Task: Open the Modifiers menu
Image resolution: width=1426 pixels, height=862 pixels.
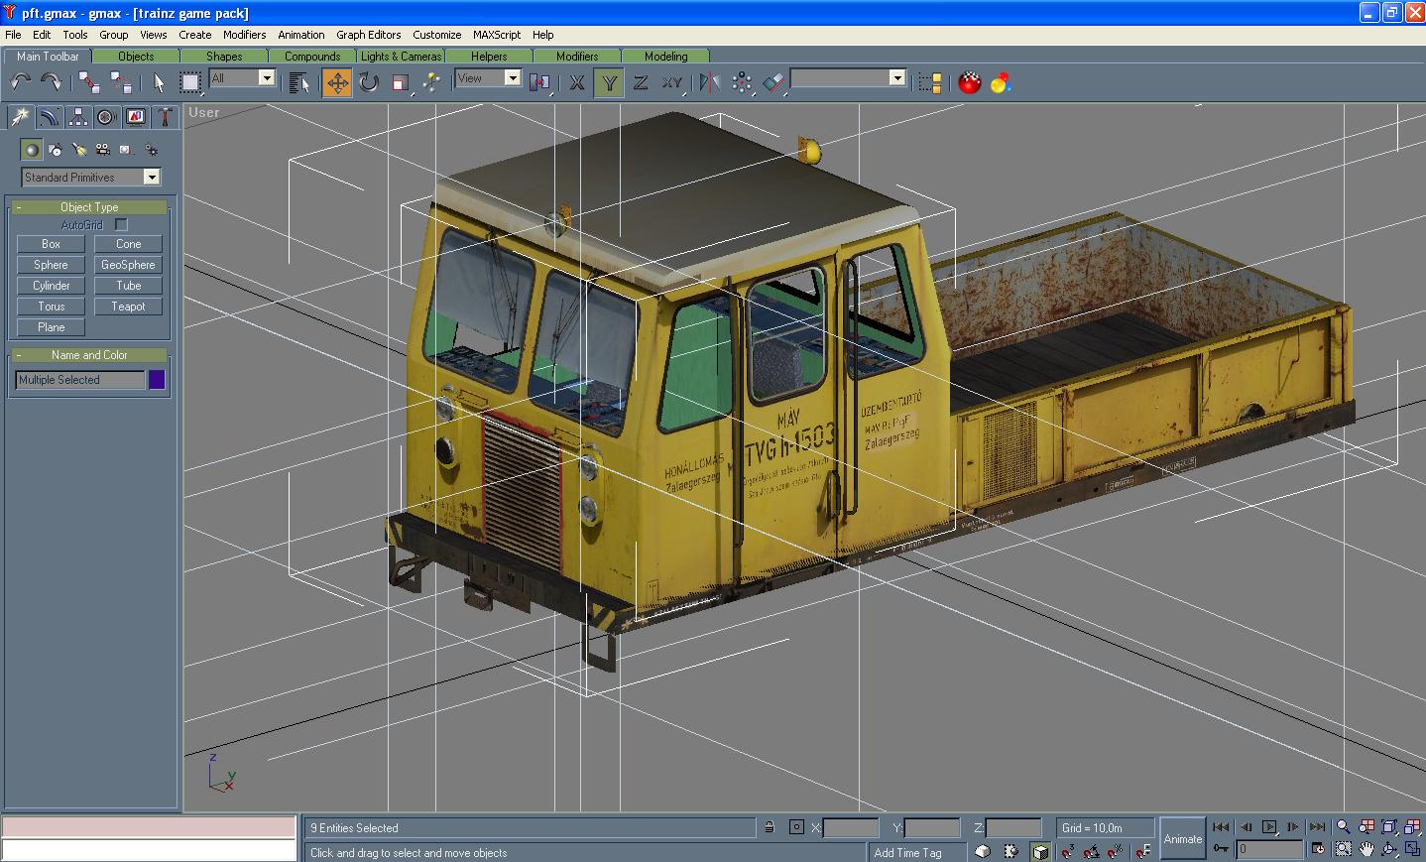Action: (x=244, y=35)
